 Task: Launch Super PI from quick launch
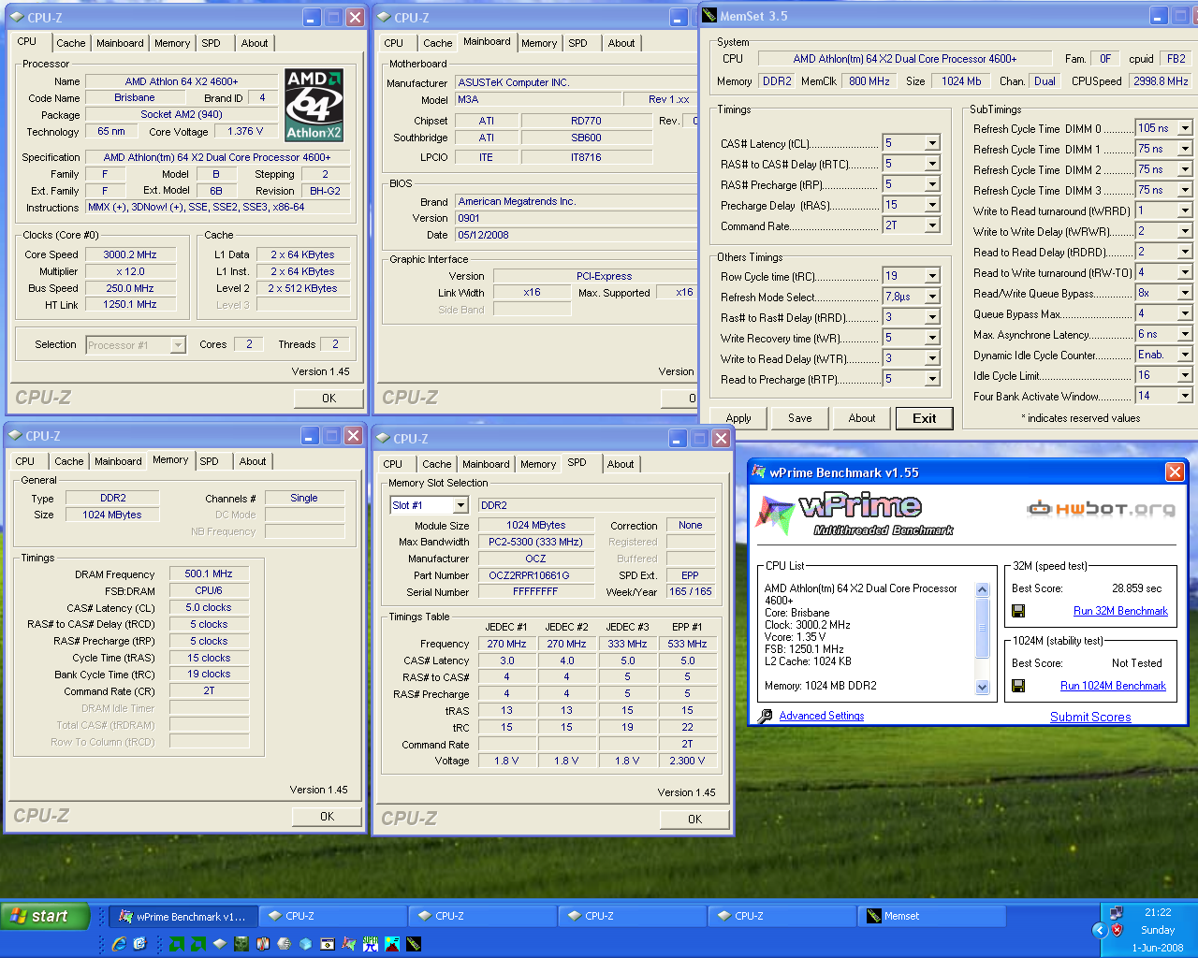(370, 944)
